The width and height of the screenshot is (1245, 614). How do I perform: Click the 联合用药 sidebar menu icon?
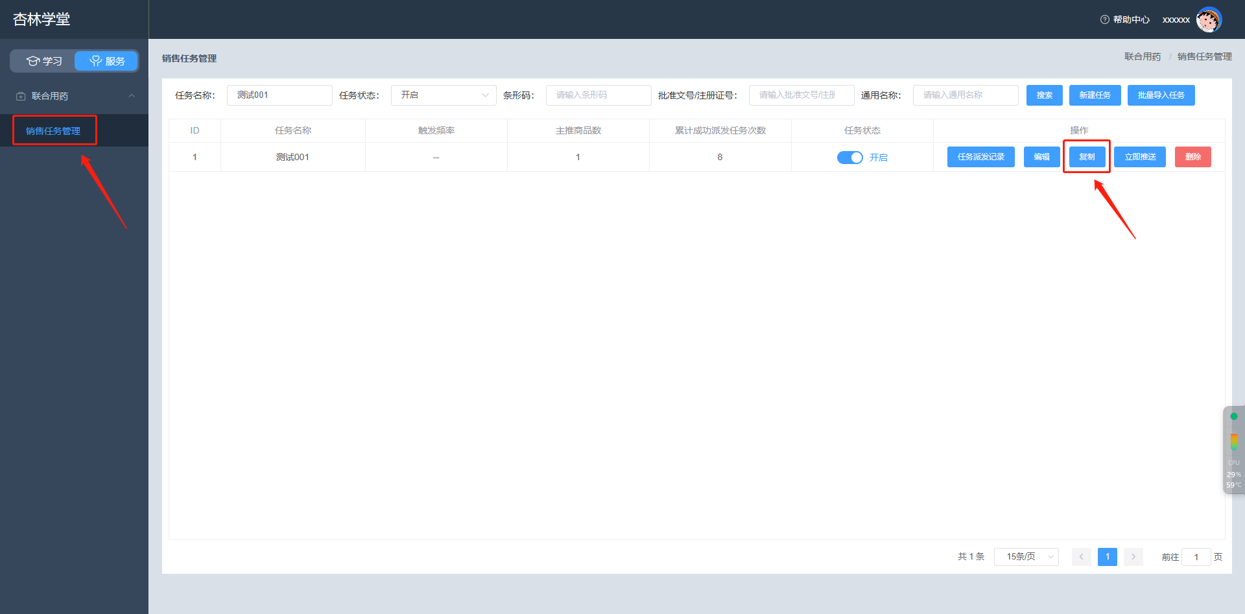point(21,96)
